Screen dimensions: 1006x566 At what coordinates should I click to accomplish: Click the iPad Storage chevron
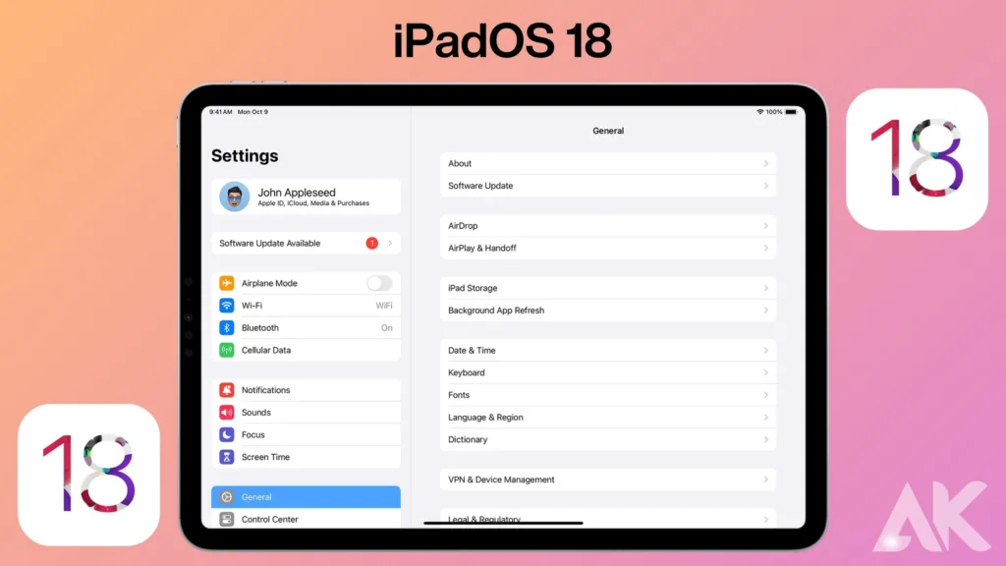tap(766, 288)
